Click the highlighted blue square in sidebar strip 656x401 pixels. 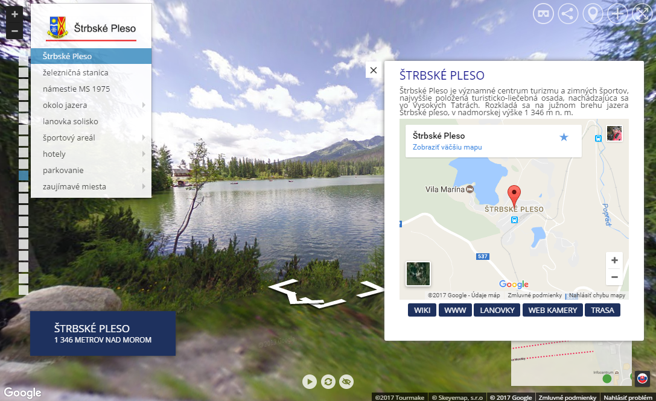[x=24, y=175]
